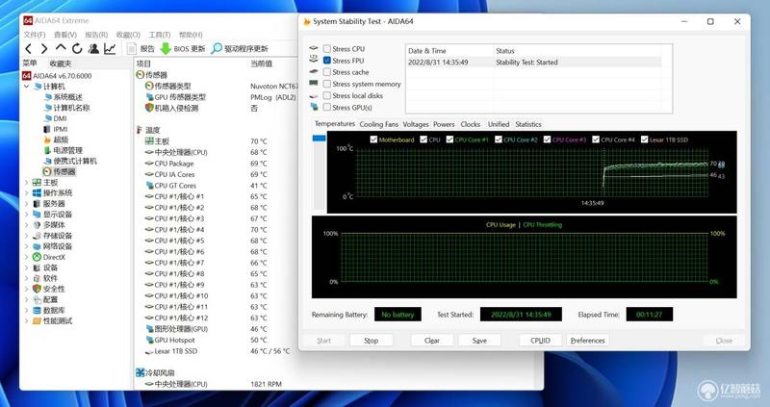This screenshot has height=407, width=770.
Task: Select Stability Test: Started log row
Action: pyautogui.click(x=534, y=63)
